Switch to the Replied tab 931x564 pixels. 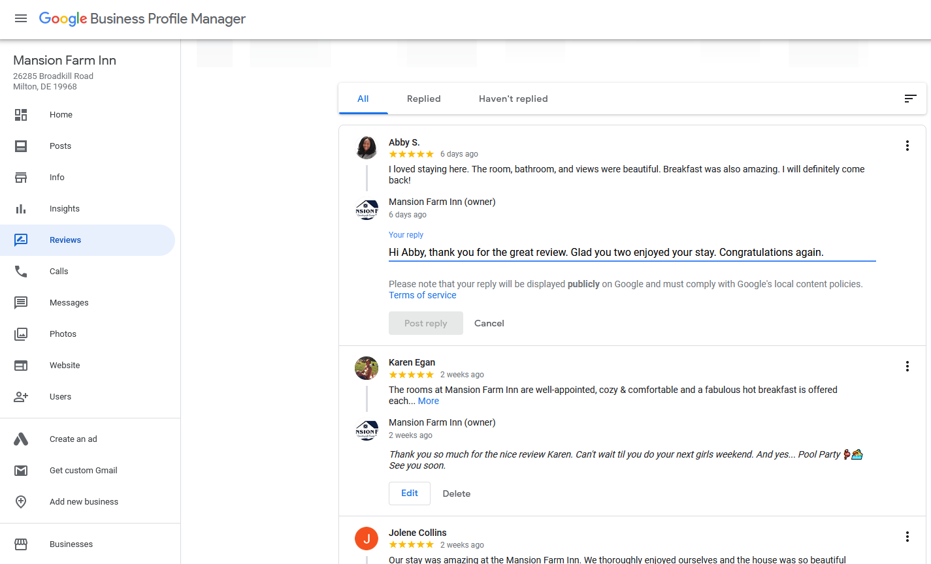click(x=423, y=99)
